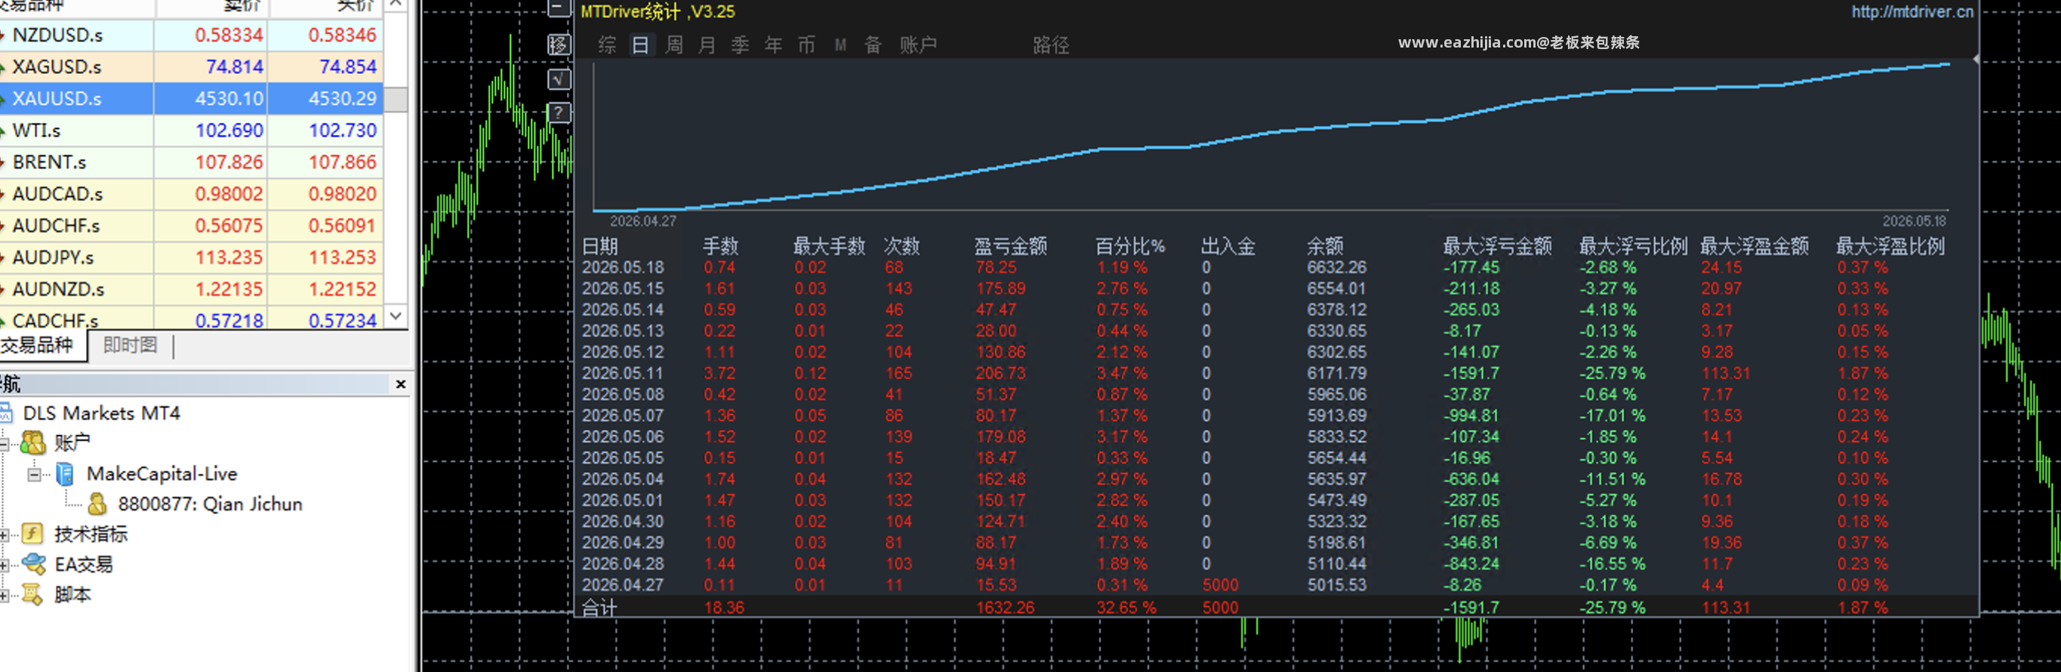Click the market watch scrollbar down arrow

click(x=396, y=316)
